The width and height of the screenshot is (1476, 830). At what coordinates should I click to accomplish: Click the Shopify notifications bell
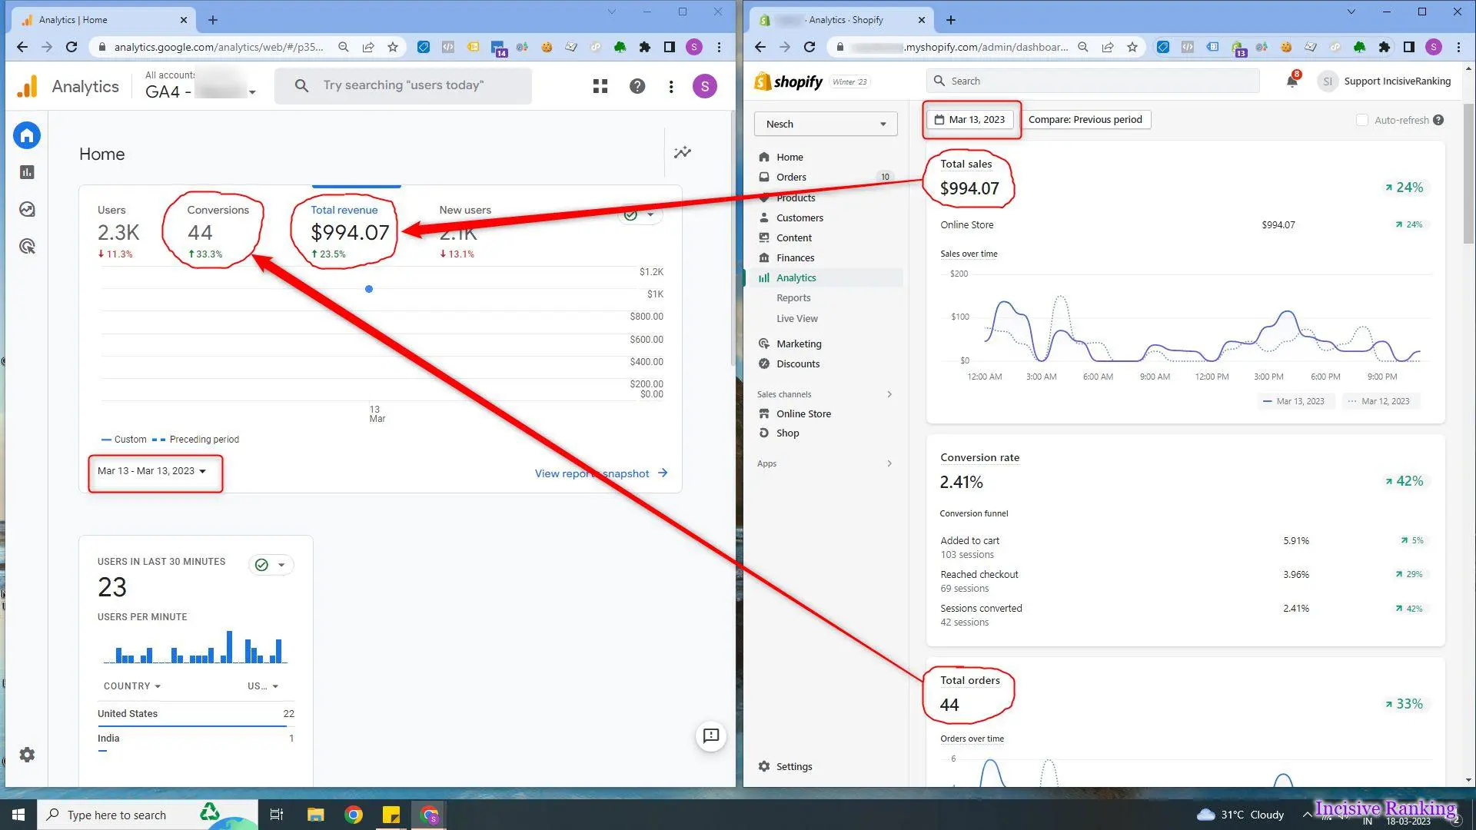[1292, 81]
